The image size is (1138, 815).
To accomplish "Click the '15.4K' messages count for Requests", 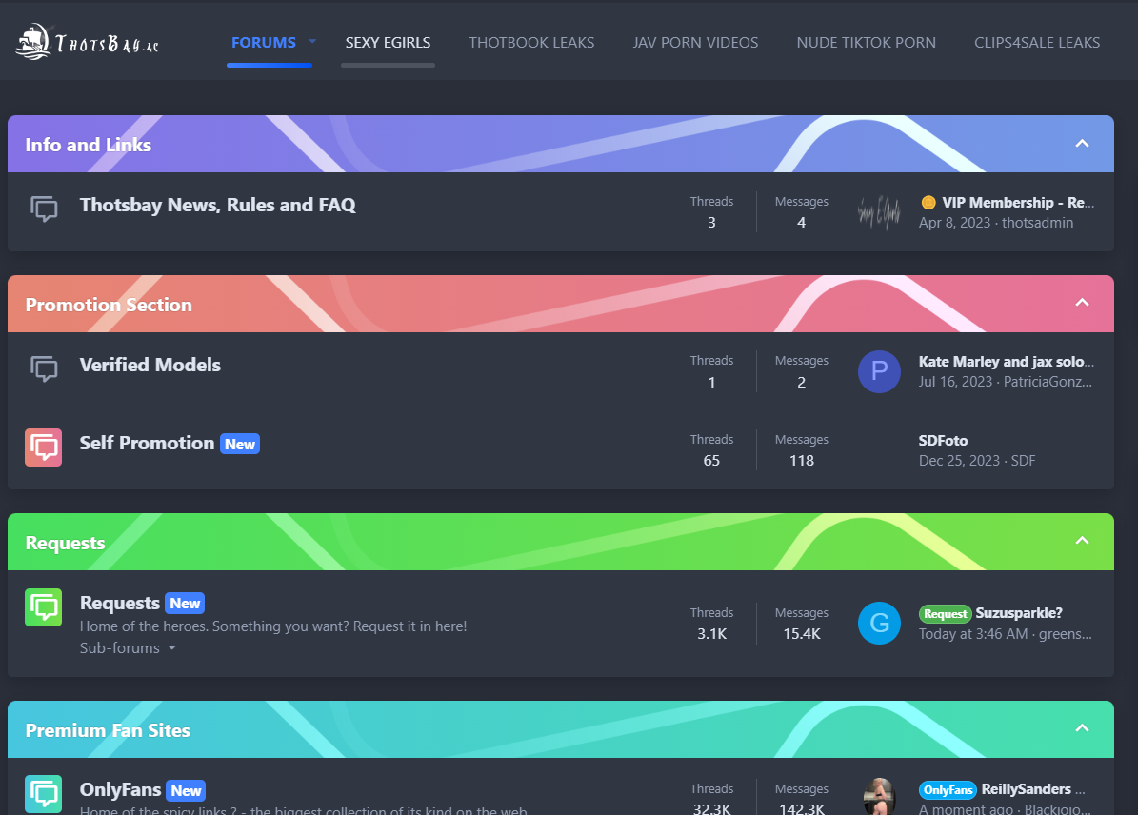I will pyautogui.click(x=802, y=633).
